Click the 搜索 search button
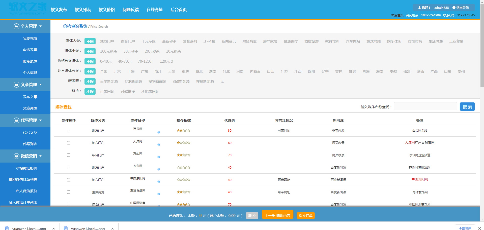Viewport: 484px width, 230px height. (x=467, y=107)
